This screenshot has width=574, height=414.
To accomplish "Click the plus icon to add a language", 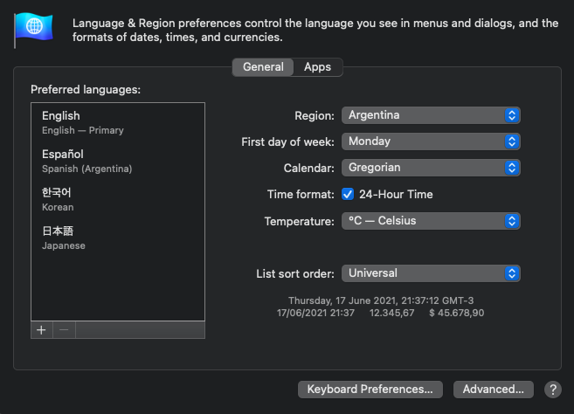I will click(x=41, y=330).
